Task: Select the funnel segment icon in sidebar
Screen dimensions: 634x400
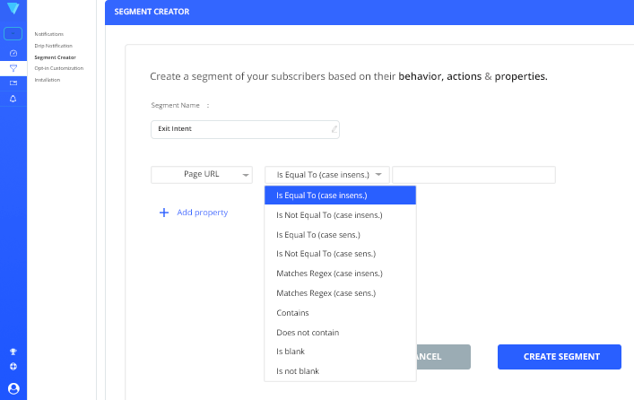Action: [x=13, y=68]
